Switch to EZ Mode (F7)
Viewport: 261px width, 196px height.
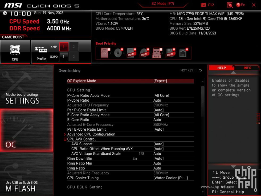[163, 4]
